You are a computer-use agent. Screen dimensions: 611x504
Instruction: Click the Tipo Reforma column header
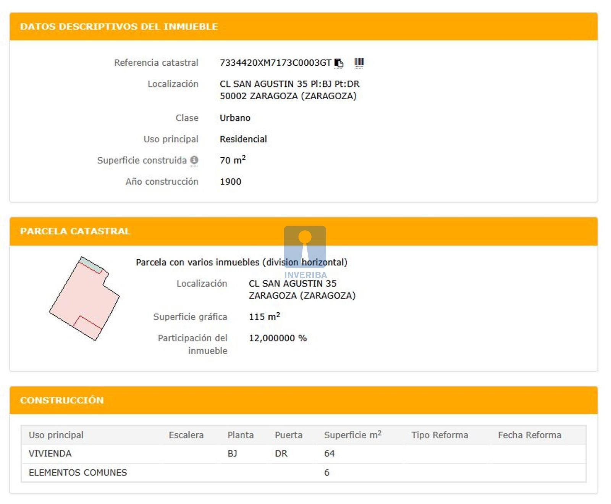point(440,435)
